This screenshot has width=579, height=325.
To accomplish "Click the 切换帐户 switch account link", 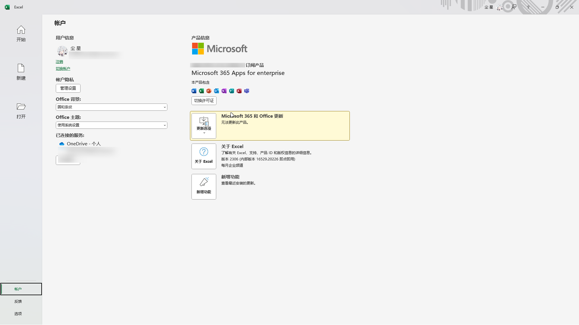I will click(x=63, y=69).
